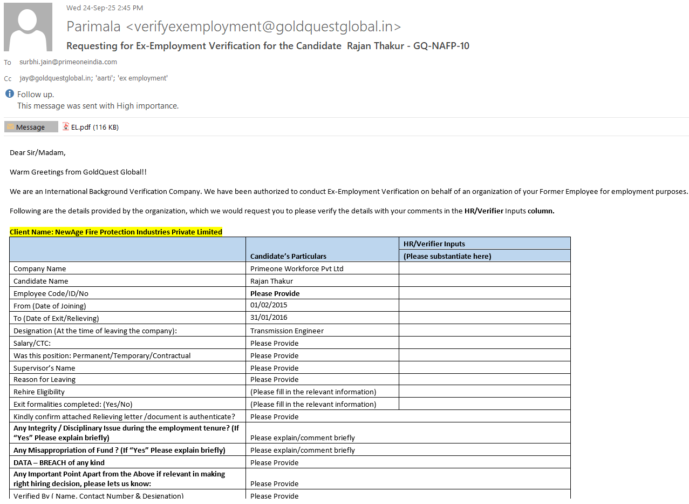
Task: Click 'Transmission Engineer' cell
Action: [287, 331]
